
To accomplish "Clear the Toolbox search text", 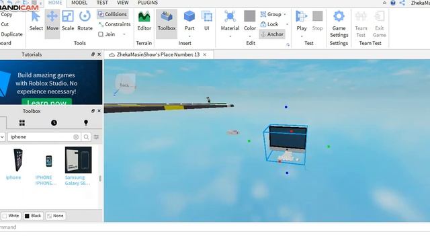I will [x=76, y=137].
